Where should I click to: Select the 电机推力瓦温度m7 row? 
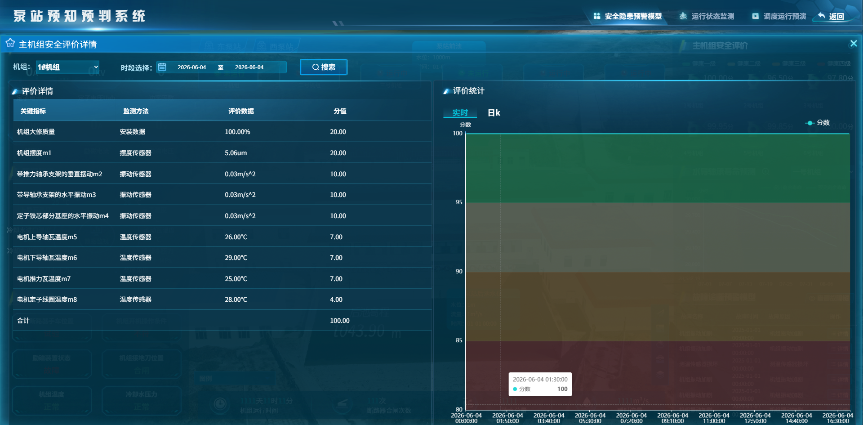222,279
